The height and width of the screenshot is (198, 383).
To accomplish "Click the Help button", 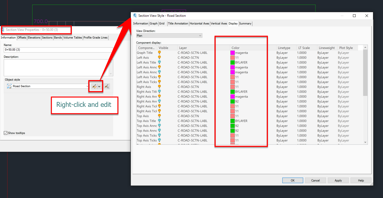I will point(361,180).
